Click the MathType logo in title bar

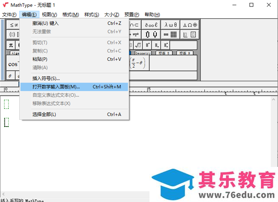(6, 5)
